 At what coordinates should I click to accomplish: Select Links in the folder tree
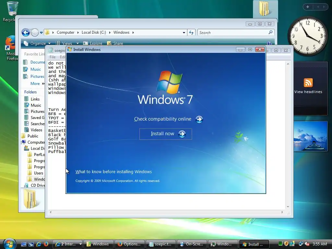point(32,99)
